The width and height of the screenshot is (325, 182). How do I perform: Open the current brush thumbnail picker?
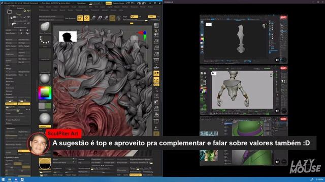tap(45, 28)
